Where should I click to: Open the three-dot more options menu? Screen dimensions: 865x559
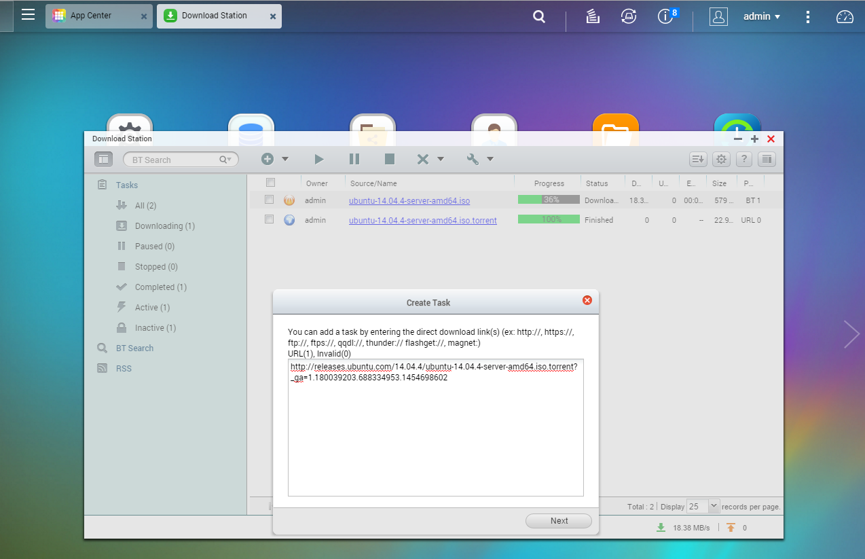(807, 17)
